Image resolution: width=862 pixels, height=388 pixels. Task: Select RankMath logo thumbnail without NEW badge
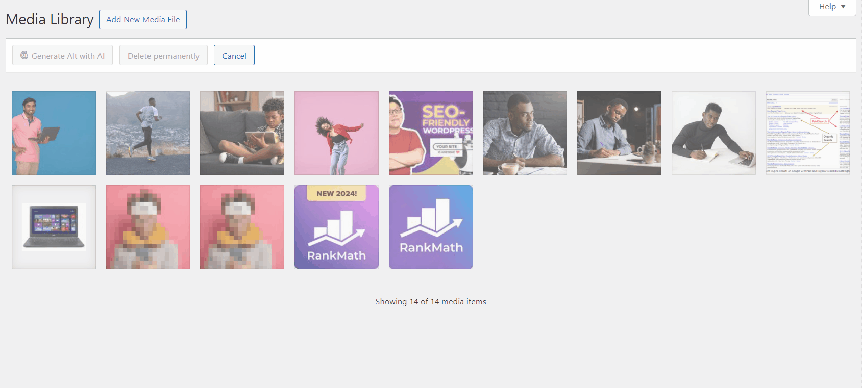tap(431, 227)
